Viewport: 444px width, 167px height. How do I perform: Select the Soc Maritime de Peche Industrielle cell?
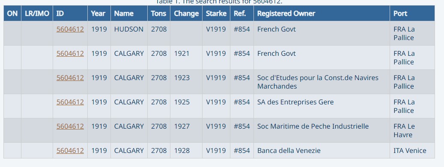[x=322, y=130]
